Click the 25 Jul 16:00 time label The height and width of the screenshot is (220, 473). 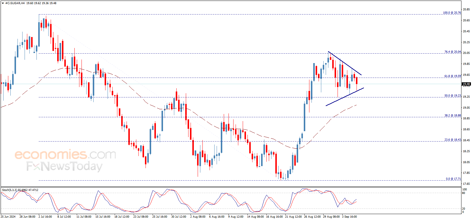coord(160,217)
